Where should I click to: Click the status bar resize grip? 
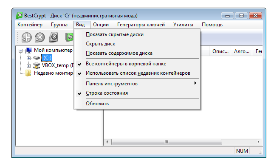[x=260, y=152]
